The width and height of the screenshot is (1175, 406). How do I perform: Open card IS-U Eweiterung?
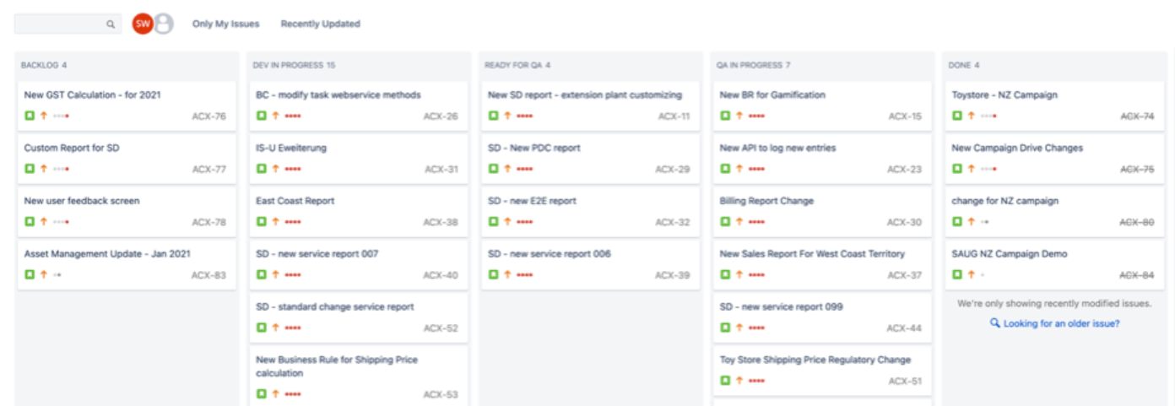[359, 159]
